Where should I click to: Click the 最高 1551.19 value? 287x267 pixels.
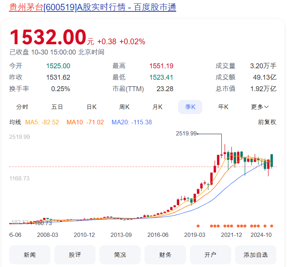161,66
